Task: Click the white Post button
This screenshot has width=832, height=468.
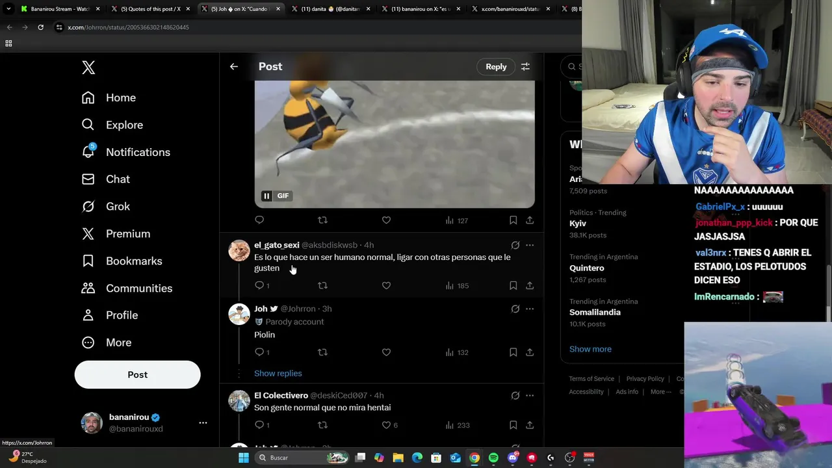Action: 137,374
